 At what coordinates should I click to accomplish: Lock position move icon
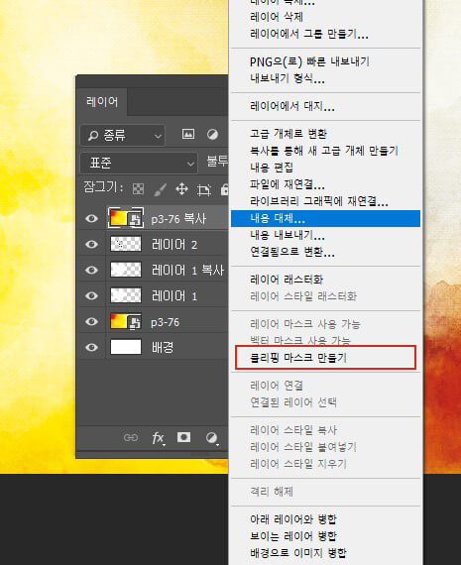tap(181, 188)
